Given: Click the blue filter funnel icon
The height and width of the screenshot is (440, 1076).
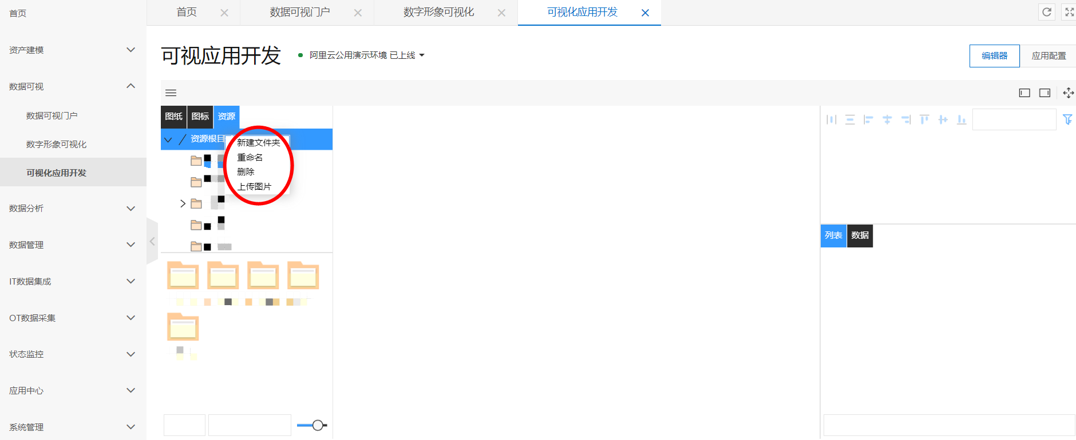Looking at the screenshot, I should pyautogui.click(x=1067, y=119).
